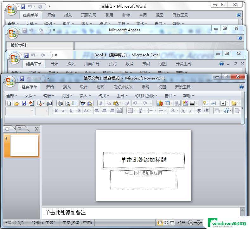The image size is (250, 229).
Task: Click the Increase font size icon
Action: 183,111
